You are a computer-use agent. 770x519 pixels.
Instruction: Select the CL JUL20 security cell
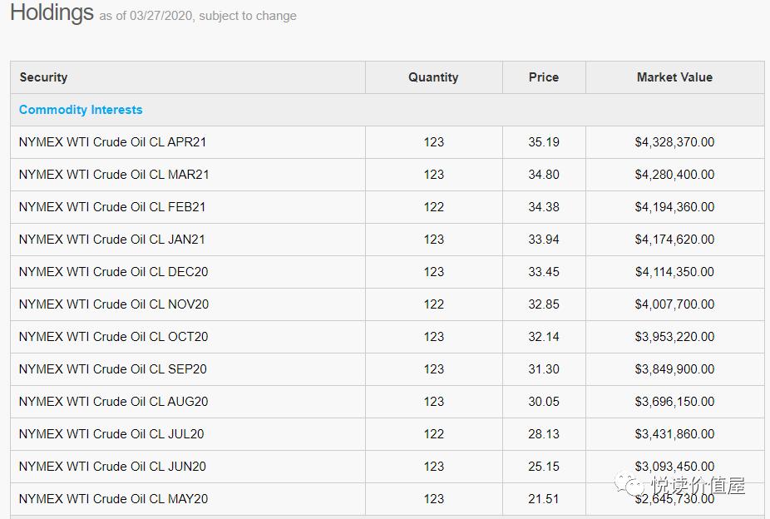[111, 434]
